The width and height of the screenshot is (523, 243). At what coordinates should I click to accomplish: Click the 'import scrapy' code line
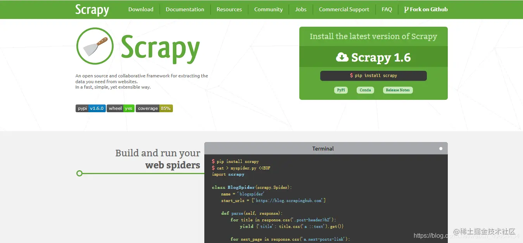click(228, 175)
